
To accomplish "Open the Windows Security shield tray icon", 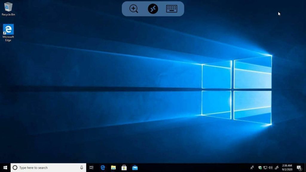I will point(260,168).
